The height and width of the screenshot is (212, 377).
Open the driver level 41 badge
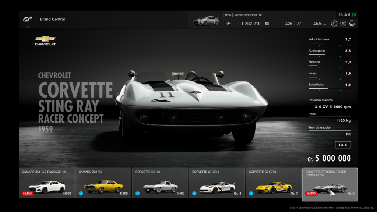click(x=334, y=24)
